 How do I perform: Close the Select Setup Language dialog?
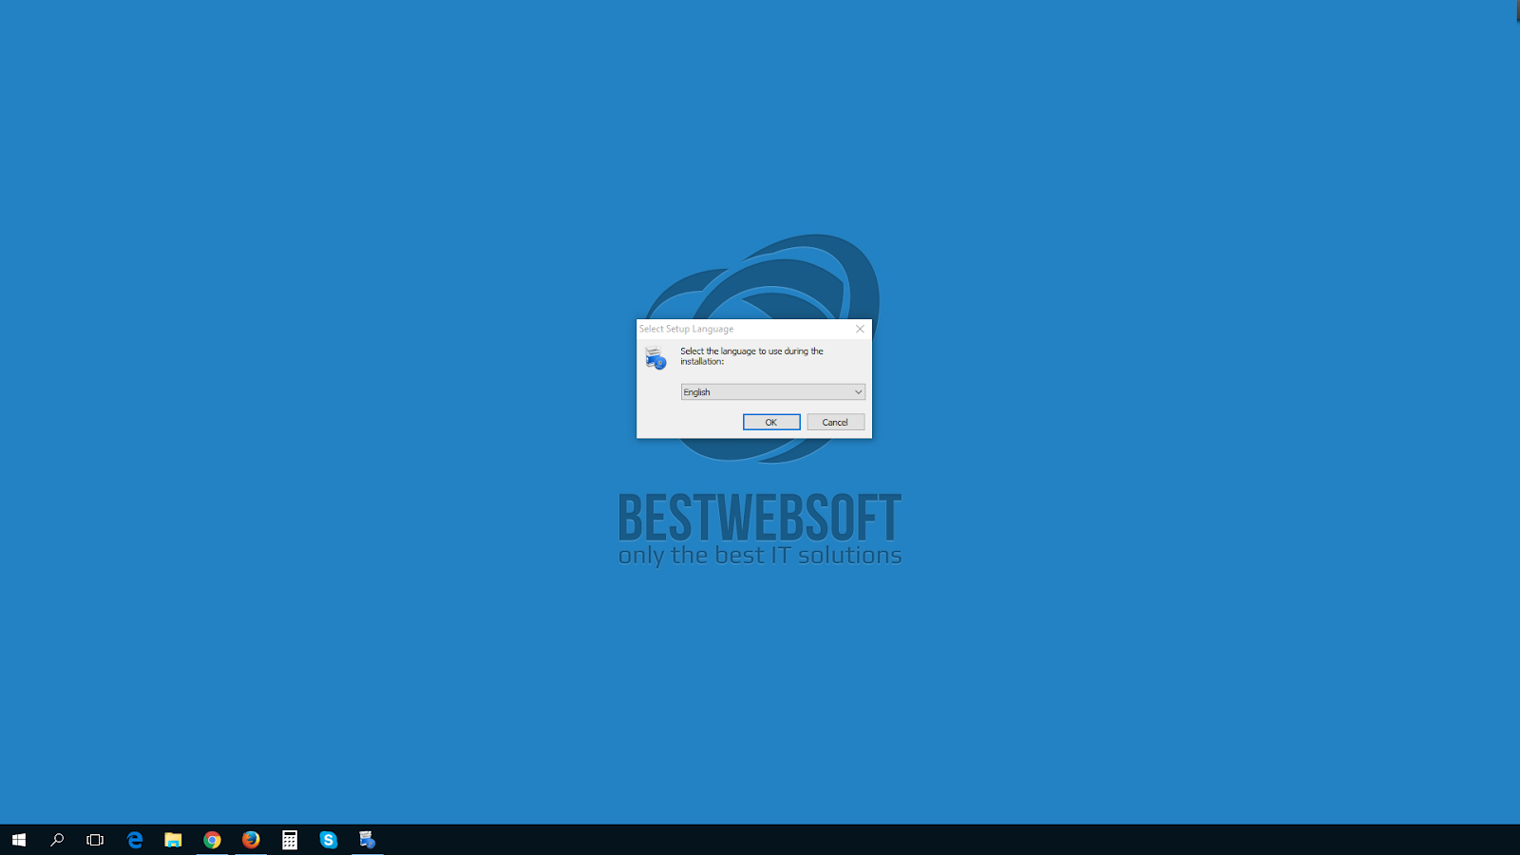coord(860,329)
